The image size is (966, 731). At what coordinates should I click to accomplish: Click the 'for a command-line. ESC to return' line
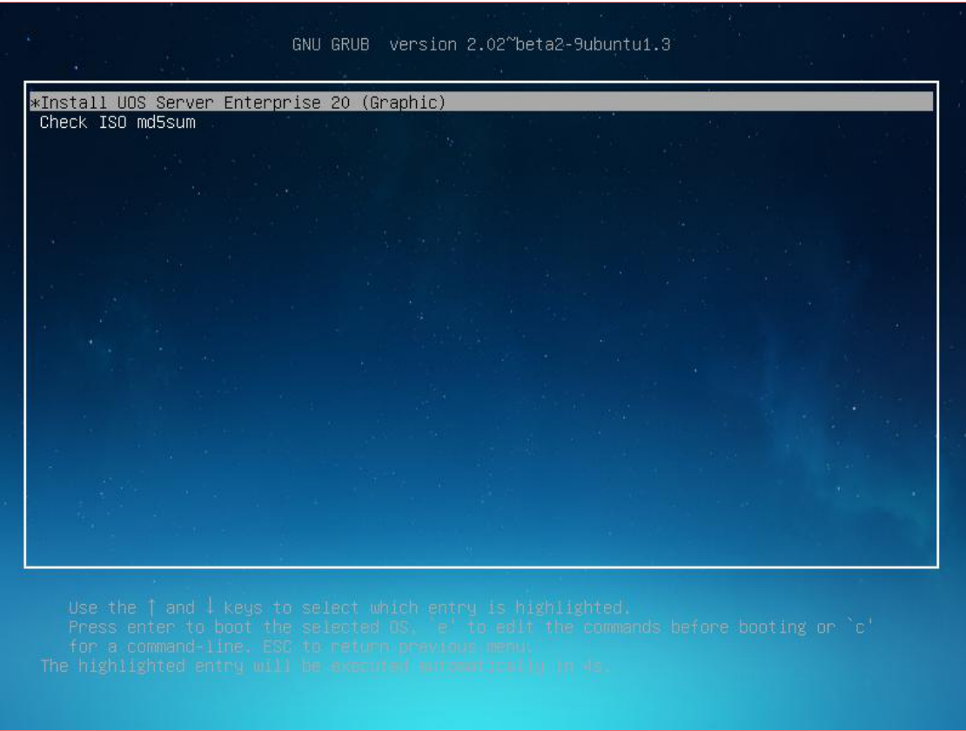coord(300,647)
